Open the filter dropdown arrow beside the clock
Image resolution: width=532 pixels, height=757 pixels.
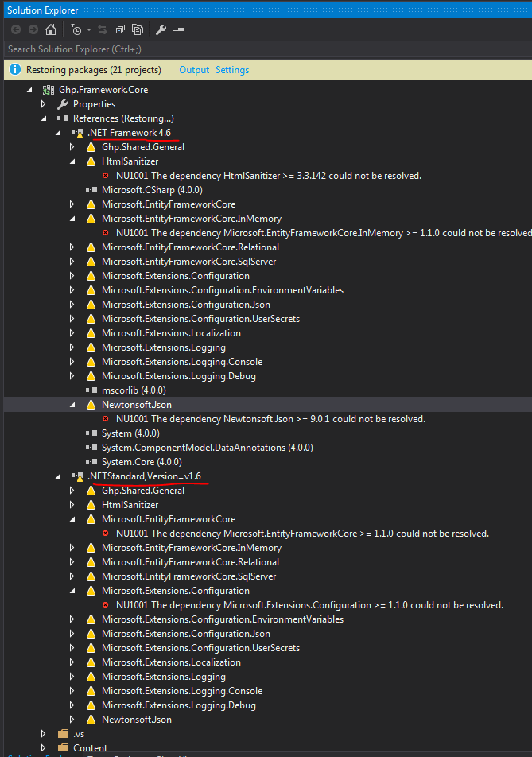click(x=89, y=30)
